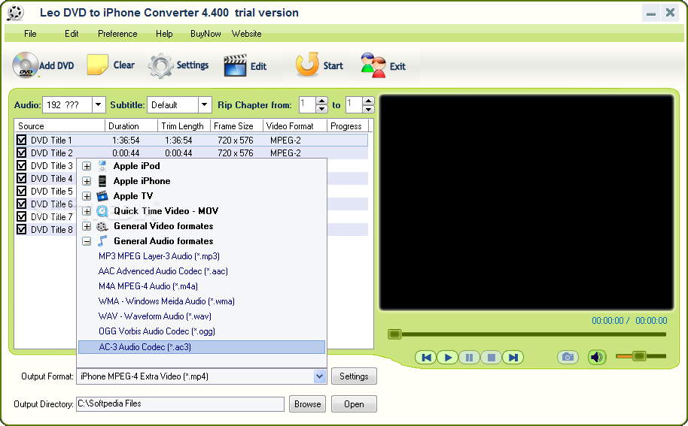Uncheck DVD Title 3 checkbox
Image resolution: width=688 pixels, height=426 pixels.
coord(22,165)
